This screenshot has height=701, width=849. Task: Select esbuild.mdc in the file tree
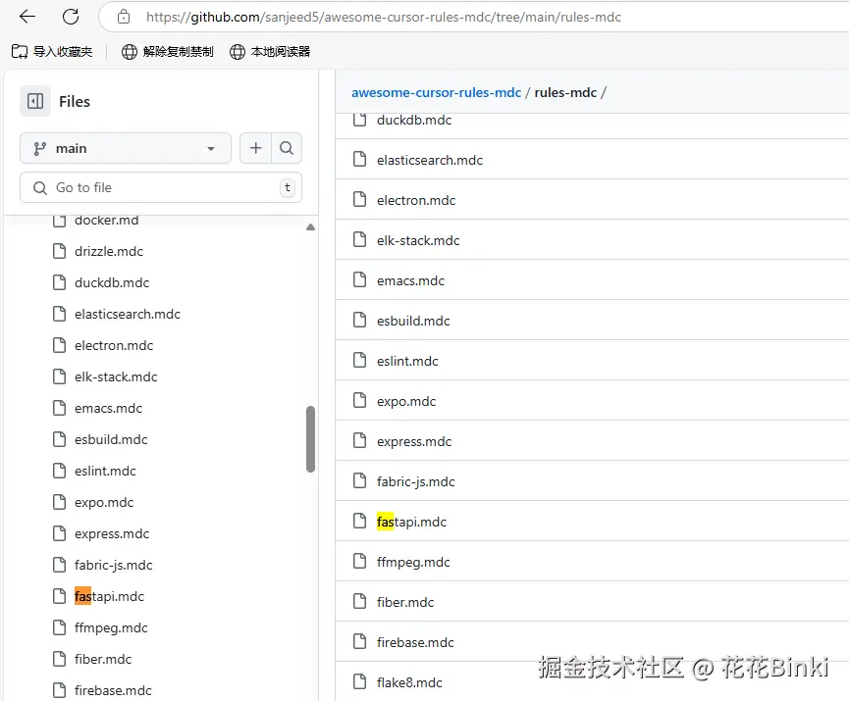click(x=111, y=440)
